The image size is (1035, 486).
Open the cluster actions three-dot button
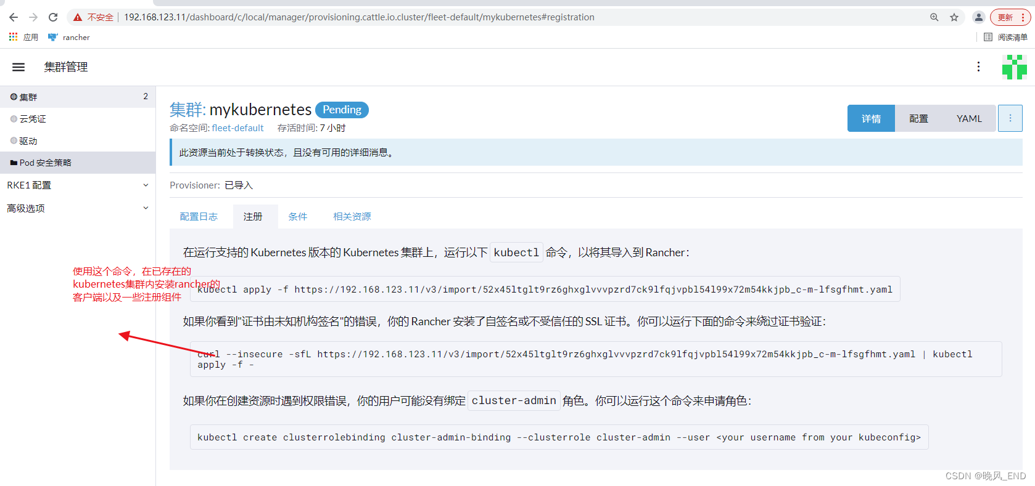[x=1010, y=118]
